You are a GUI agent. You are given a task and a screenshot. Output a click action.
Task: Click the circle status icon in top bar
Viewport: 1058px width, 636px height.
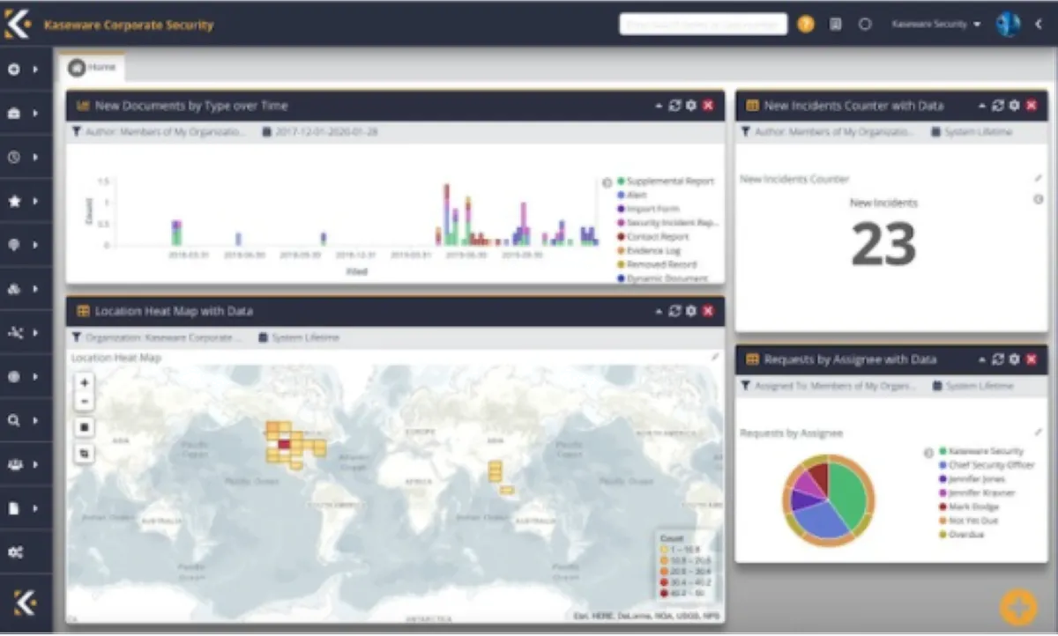[865, 25]
